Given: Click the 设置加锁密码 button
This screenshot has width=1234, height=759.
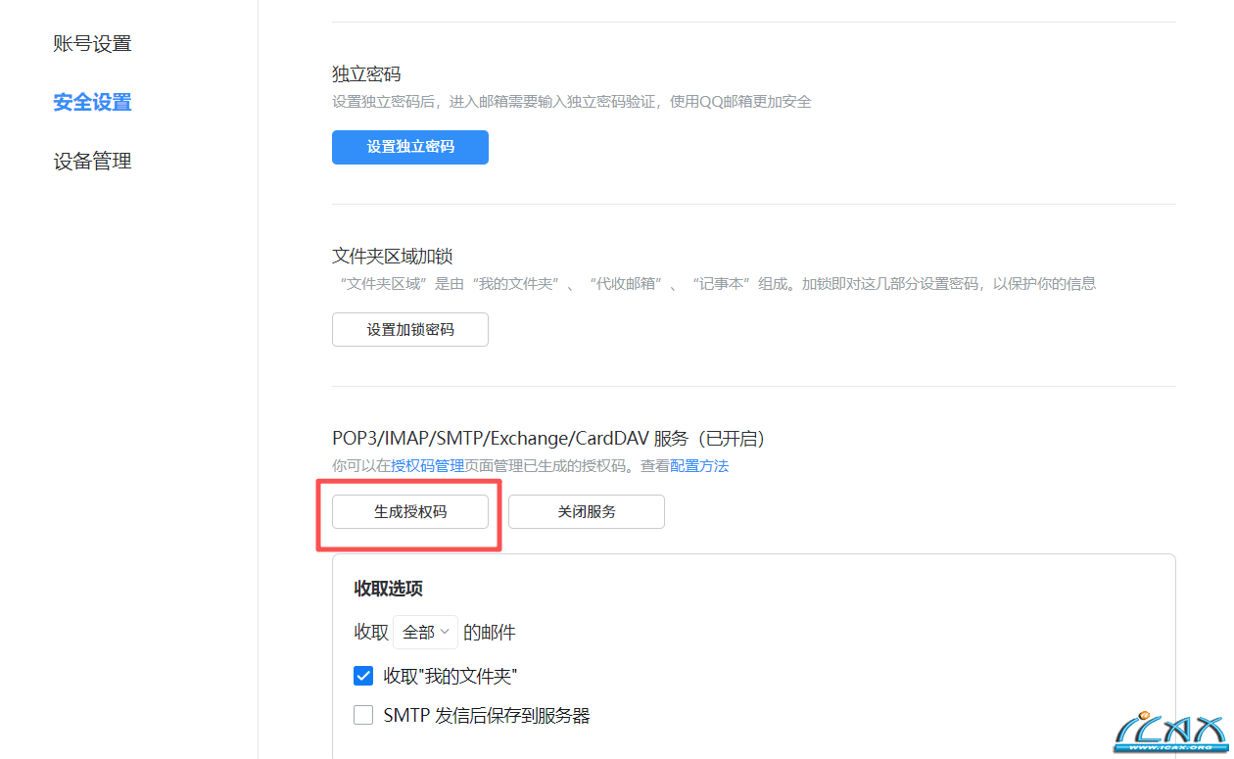Looking at the screenshot, I should [410, 329].
